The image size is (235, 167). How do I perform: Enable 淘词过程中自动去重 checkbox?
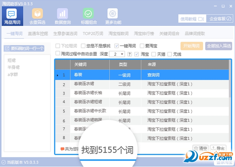(58, 53)
